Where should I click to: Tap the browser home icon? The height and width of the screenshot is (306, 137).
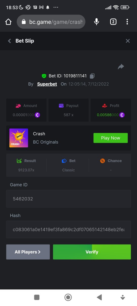8,22
